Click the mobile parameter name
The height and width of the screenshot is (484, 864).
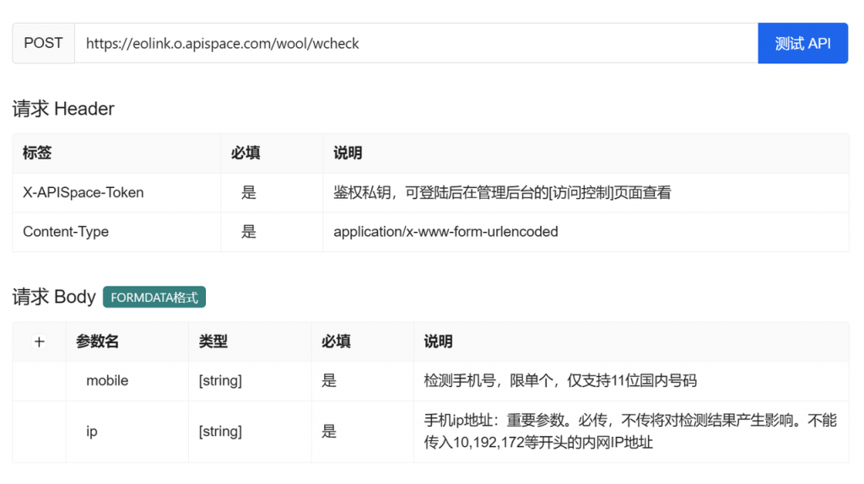107,380
